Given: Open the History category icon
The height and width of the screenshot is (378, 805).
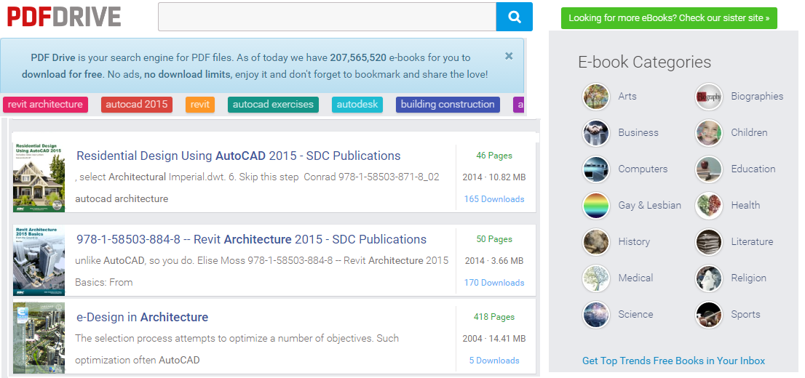Looking at the screenshot, I should coord(596,242).
